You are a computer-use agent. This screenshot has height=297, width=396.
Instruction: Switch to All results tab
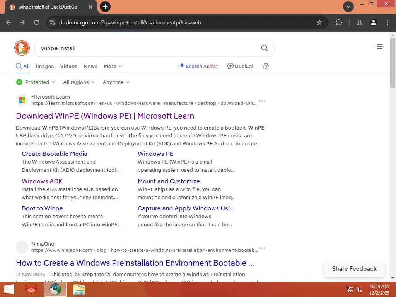23,66
